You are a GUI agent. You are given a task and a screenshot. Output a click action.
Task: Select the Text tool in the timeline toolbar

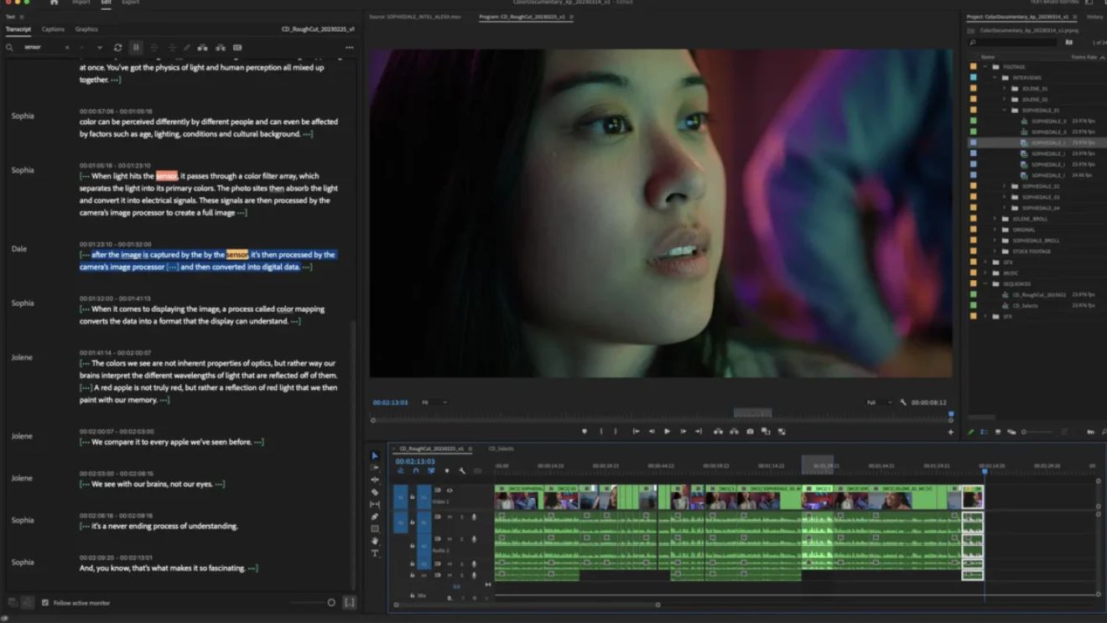tap(374, 553)
